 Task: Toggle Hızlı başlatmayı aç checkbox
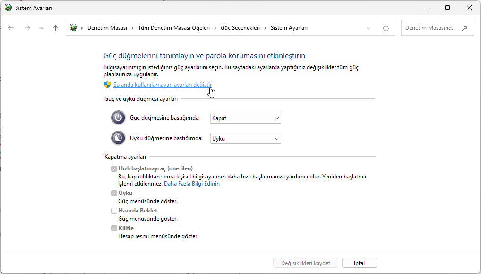click(114, 168)
